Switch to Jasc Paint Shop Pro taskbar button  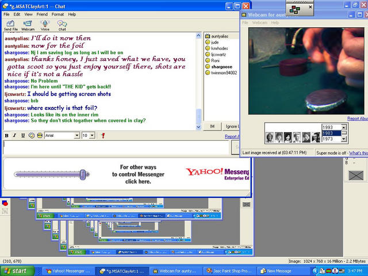pos(230,271)
